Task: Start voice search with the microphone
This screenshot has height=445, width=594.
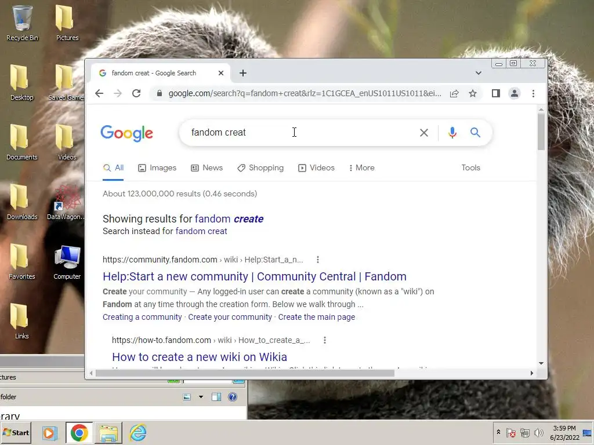Action: pyautogui.click(x=452, y=133)
